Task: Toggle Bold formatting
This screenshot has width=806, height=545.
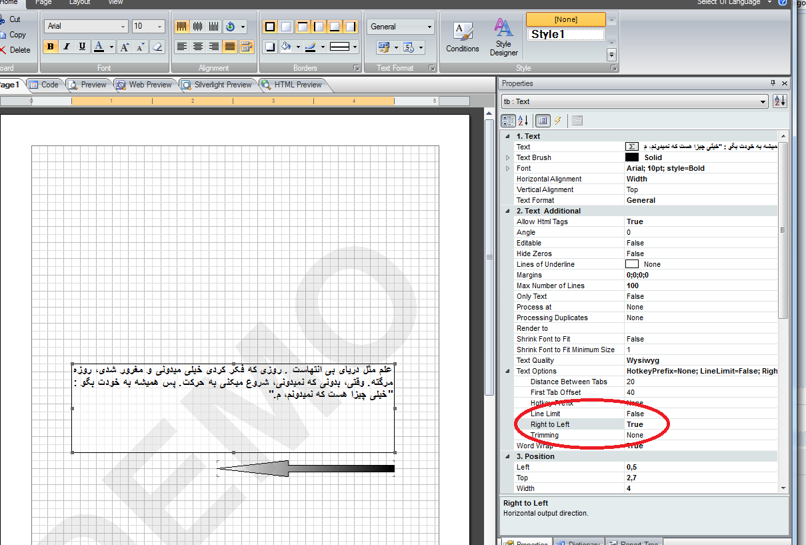Action: point(51,47)
